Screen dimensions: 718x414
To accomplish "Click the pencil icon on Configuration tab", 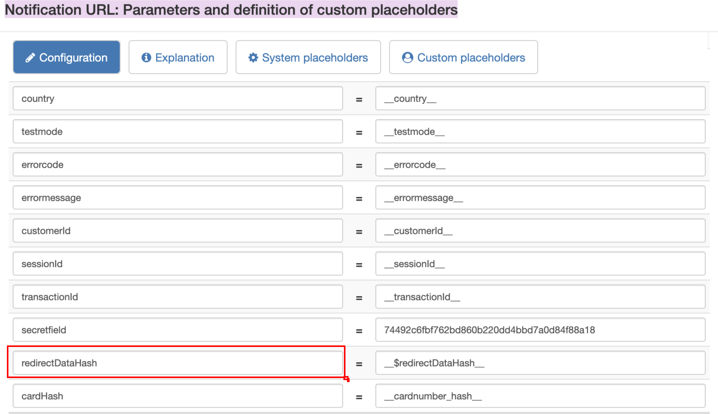I will pos(30,58).
